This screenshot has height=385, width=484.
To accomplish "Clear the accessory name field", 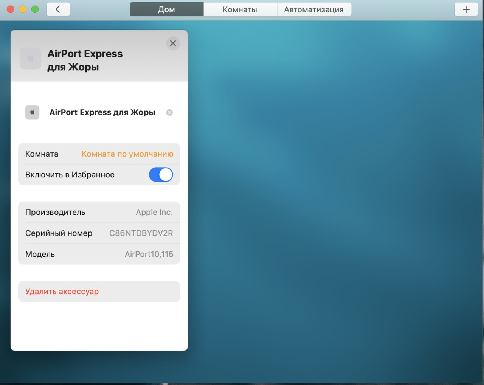I will [x=170, y=112].
